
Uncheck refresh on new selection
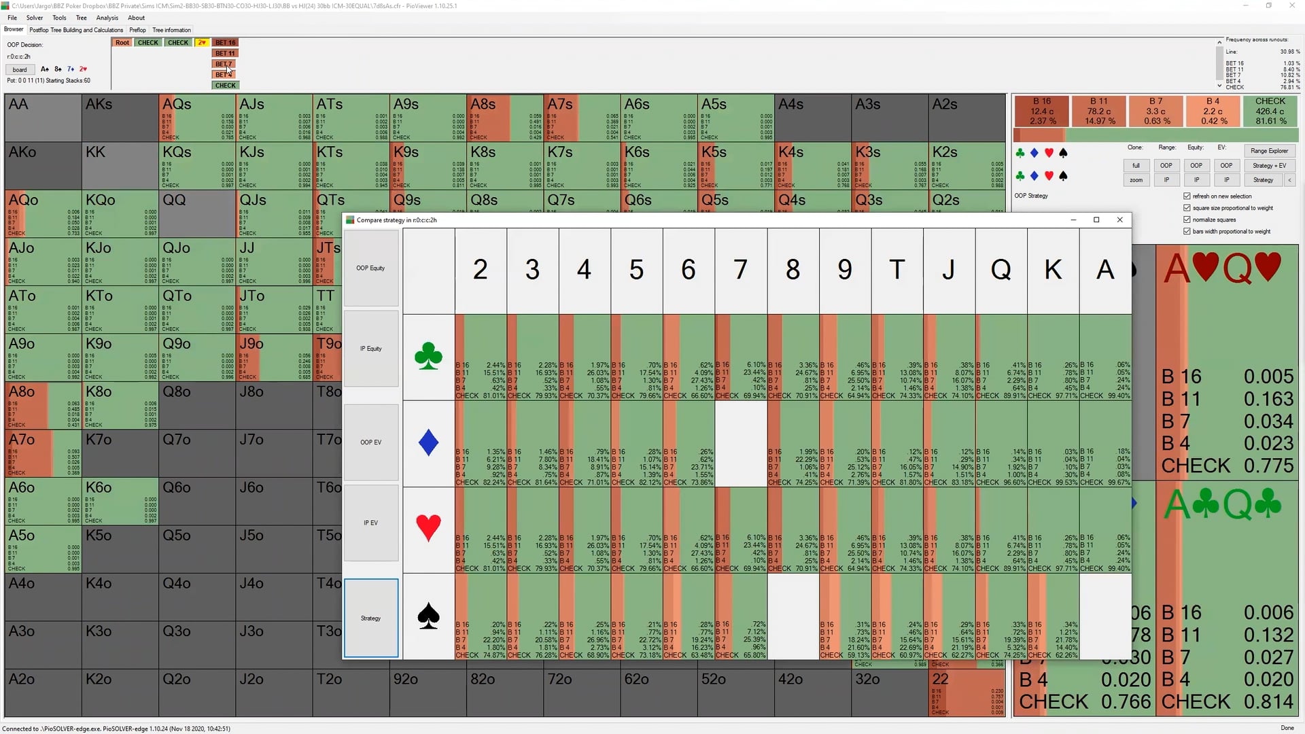point(1187,196)
